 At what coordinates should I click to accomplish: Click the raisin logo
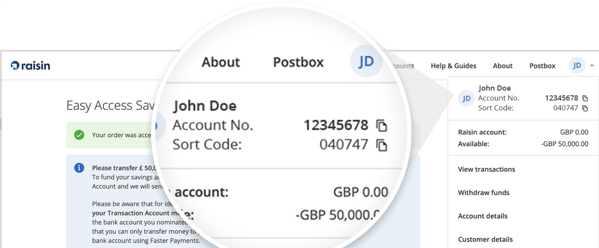pyautogui.click(x=30, y=66)
